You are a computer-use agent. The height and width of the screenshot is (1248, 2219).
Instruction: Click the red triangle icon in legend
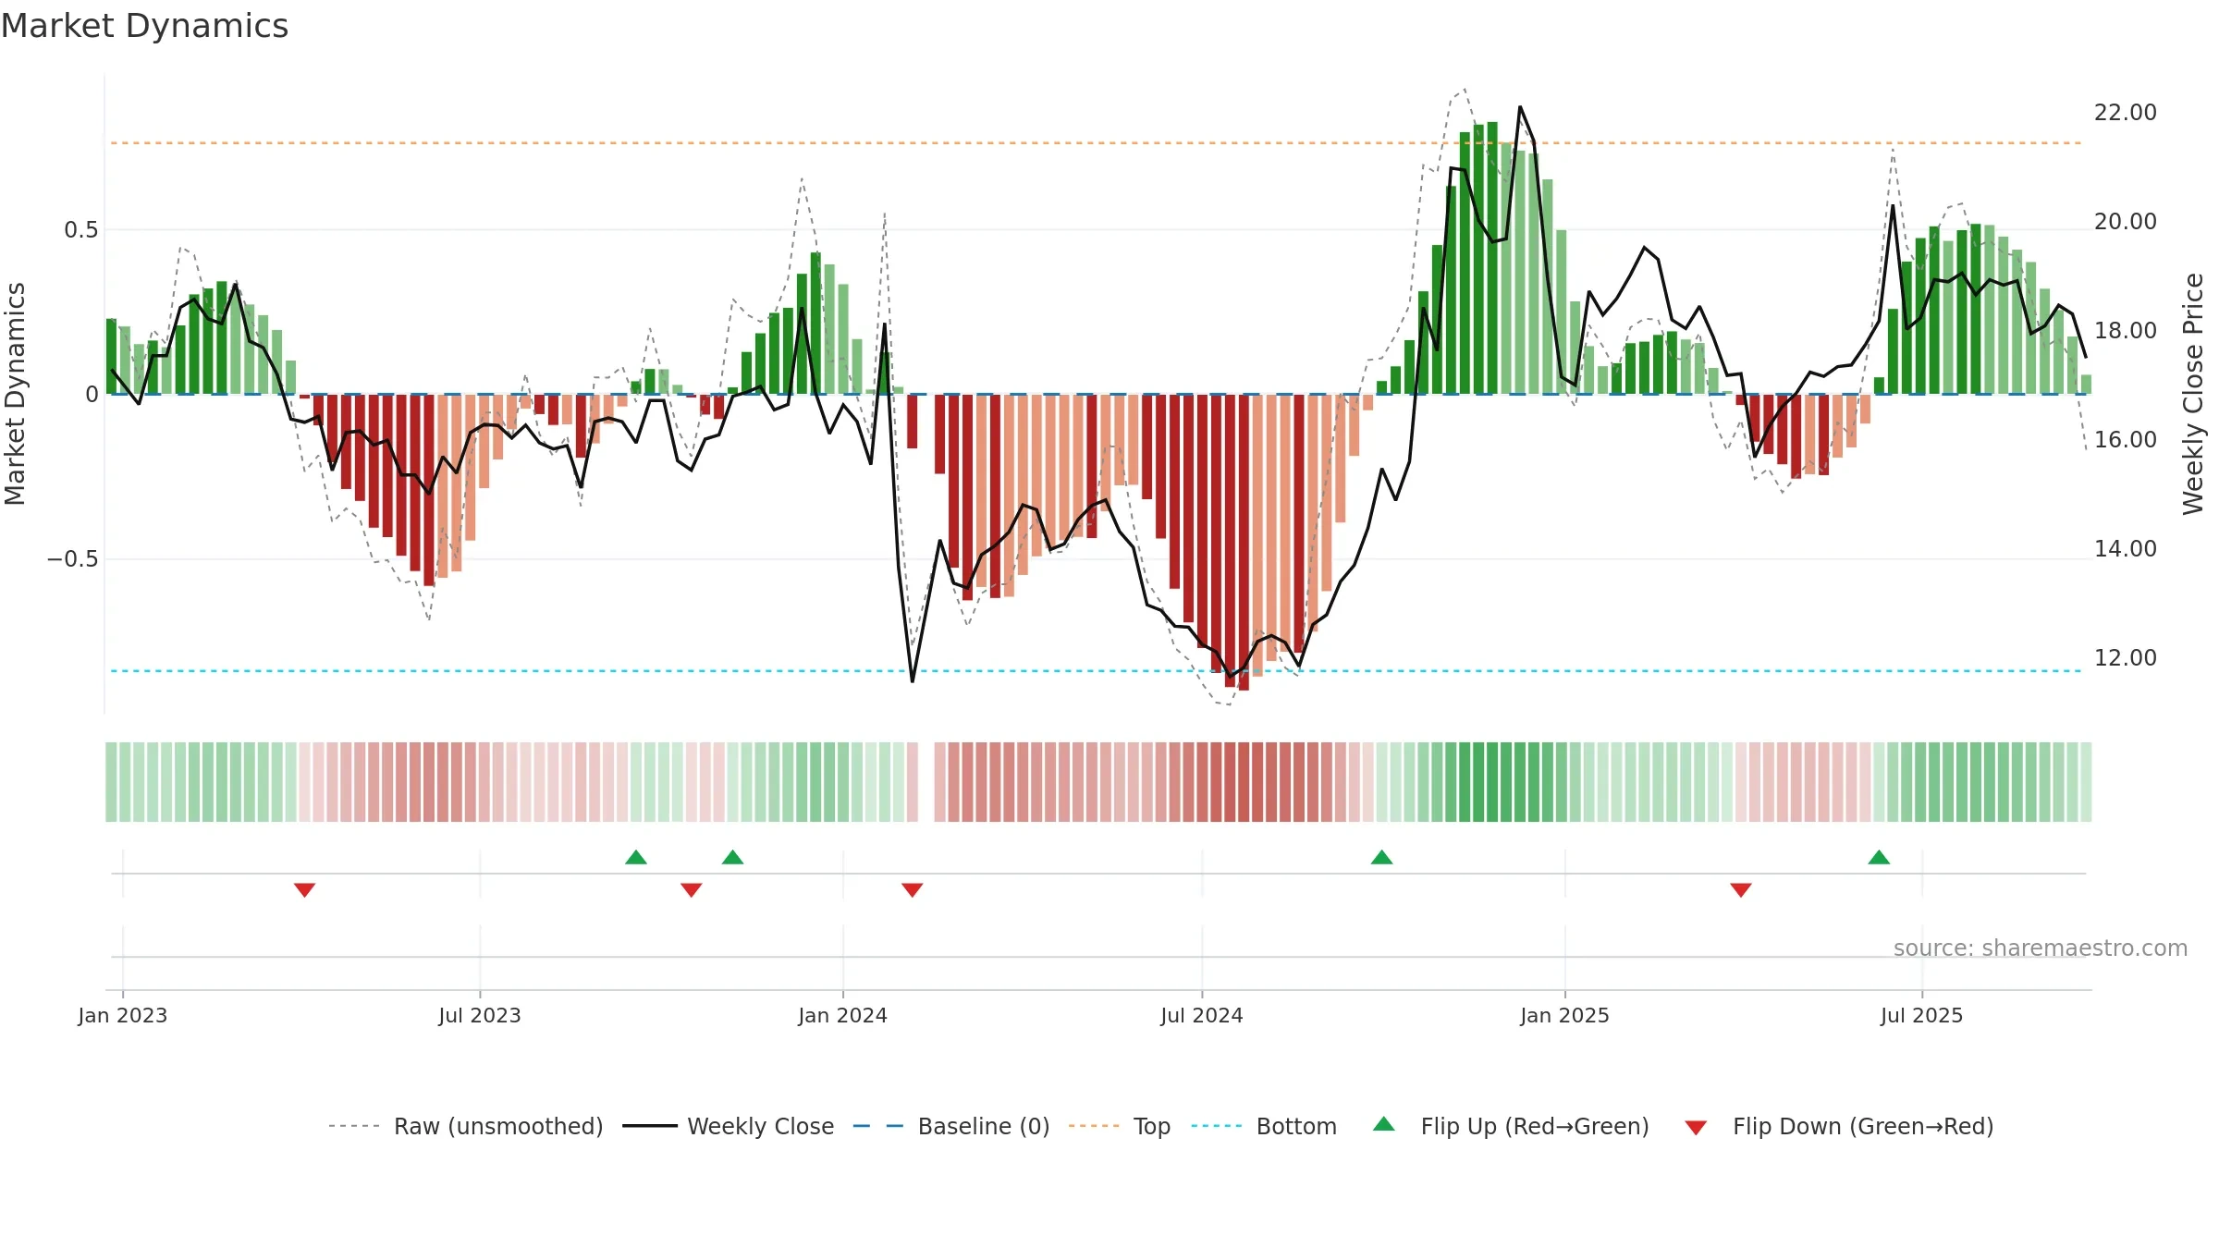[x=1696, y=1128]
